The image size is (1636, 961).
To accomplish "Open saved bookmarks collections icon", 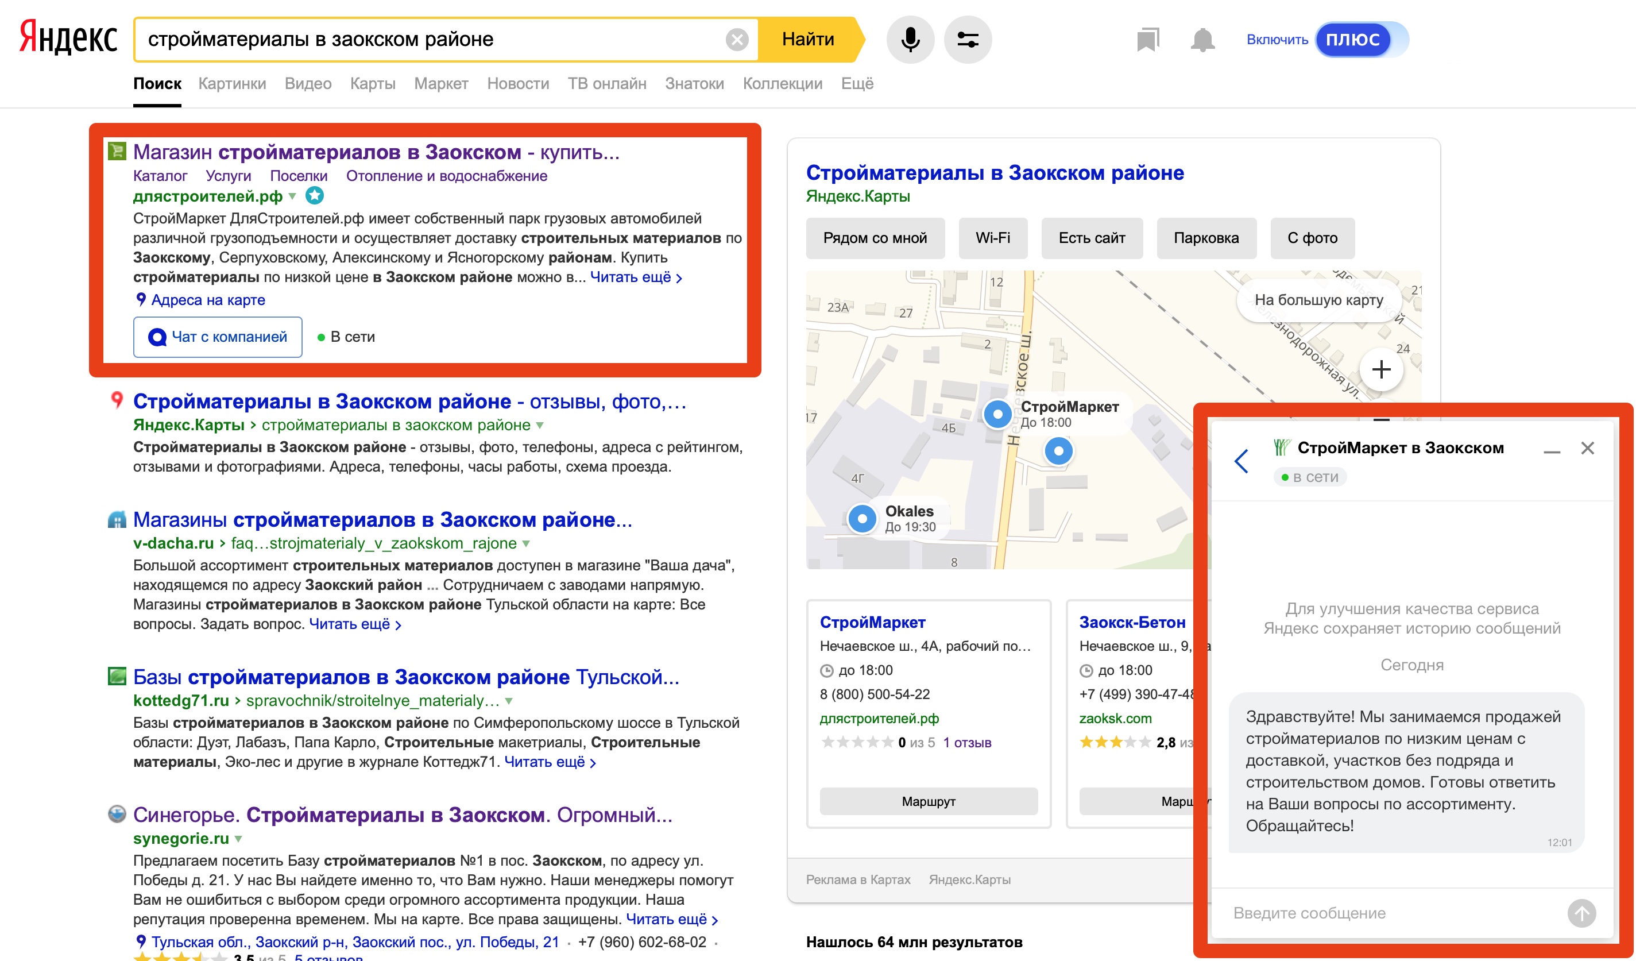I will tap(1148, 40).
